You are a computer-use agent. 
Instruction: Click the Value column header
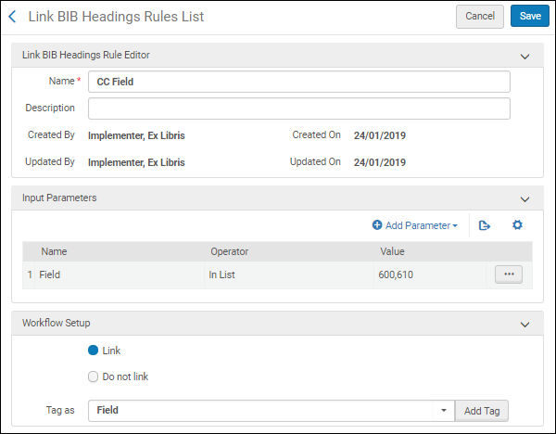pyautogui.click(x=392, y=251)
